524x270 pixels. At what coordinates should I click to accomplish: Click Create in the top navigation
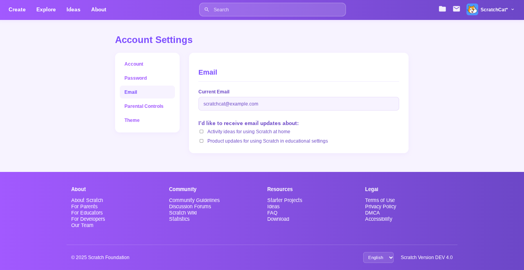17,9
